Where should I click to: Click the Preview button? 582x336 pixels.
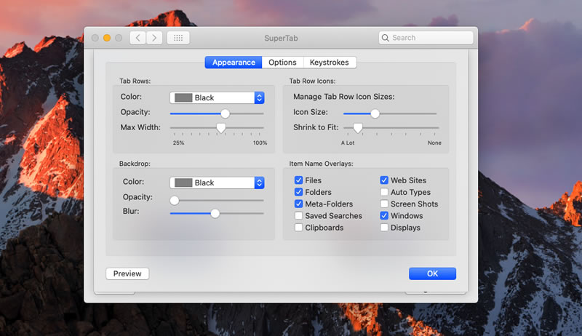point(127,273)
